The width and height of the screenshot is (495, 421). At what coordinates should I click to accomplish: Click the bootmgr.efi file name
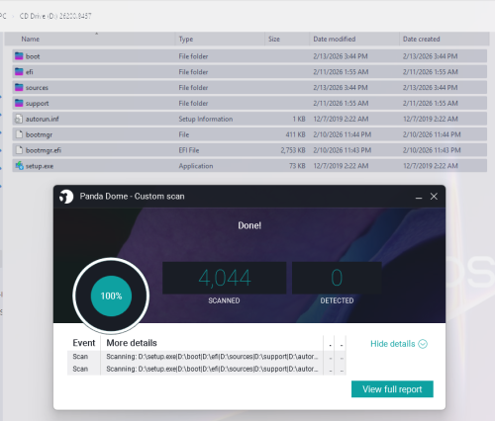click(x=44, y=150)
